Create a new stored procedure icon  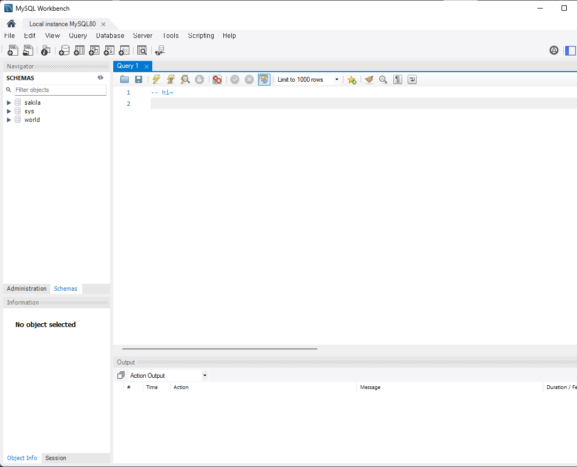tap(109, 50)
